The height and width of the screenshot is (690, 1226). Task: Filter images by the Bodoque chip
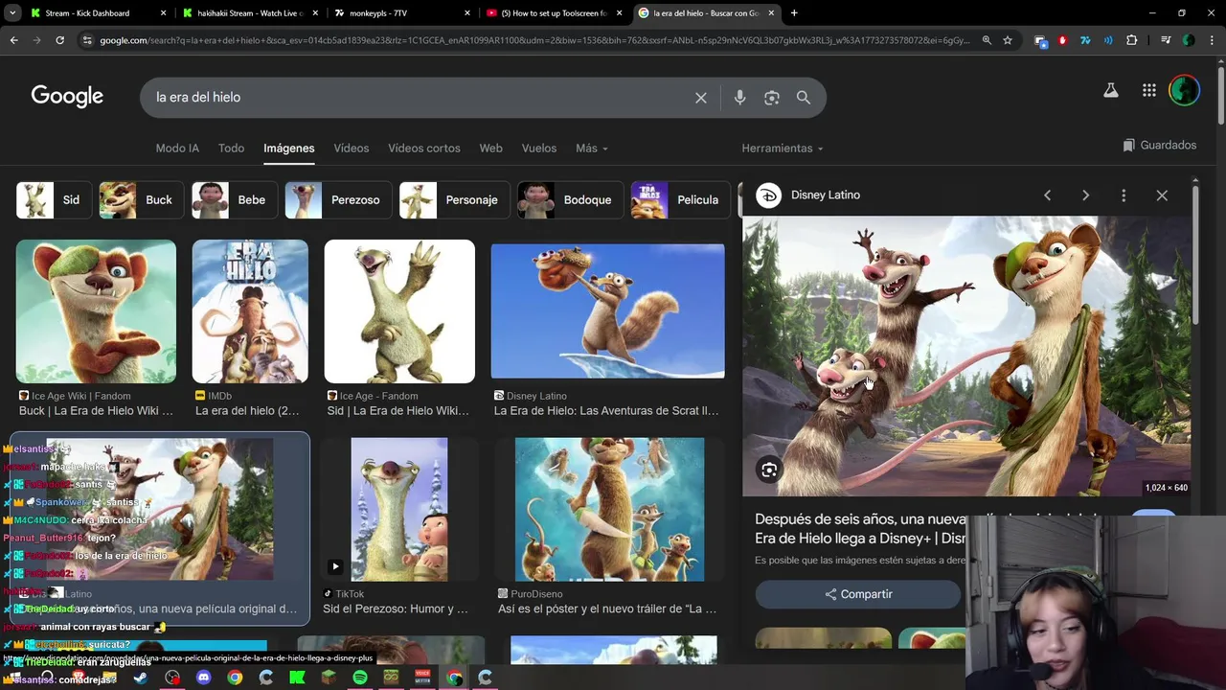click(569, 200)
